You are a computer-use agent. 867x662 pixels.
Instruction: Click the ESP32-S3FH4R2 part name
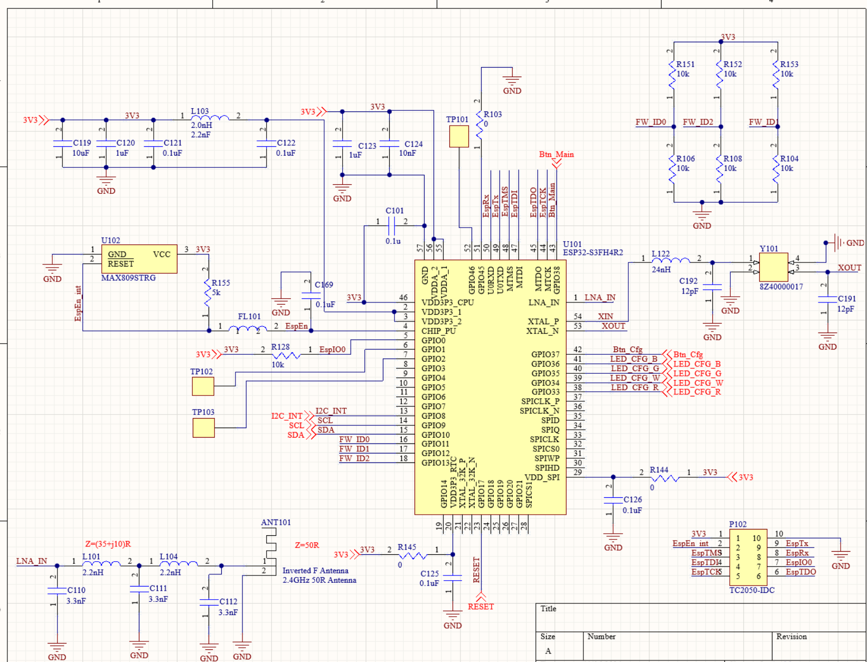coord(593,252)
